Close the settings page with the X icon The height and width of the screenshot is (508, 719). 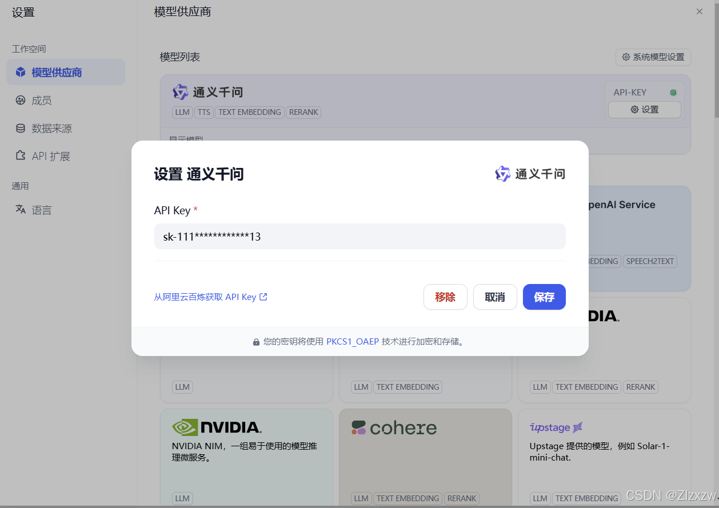700,11
